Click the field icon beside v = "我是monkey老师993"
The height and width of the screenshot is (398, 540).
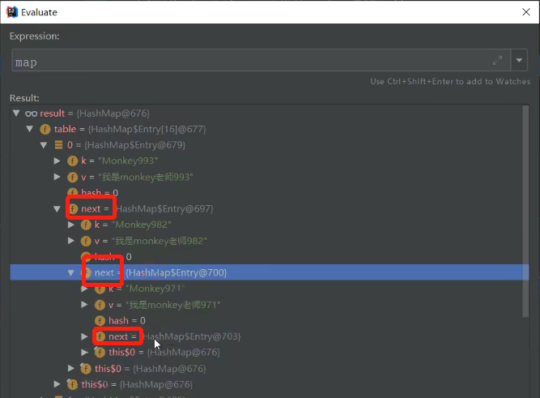click(72, 178)
